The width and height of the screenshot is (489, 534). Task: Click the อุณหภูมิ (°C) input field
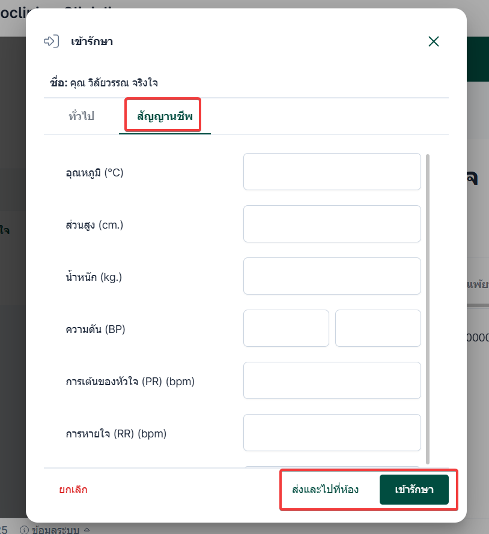click(x=332, y=172)
